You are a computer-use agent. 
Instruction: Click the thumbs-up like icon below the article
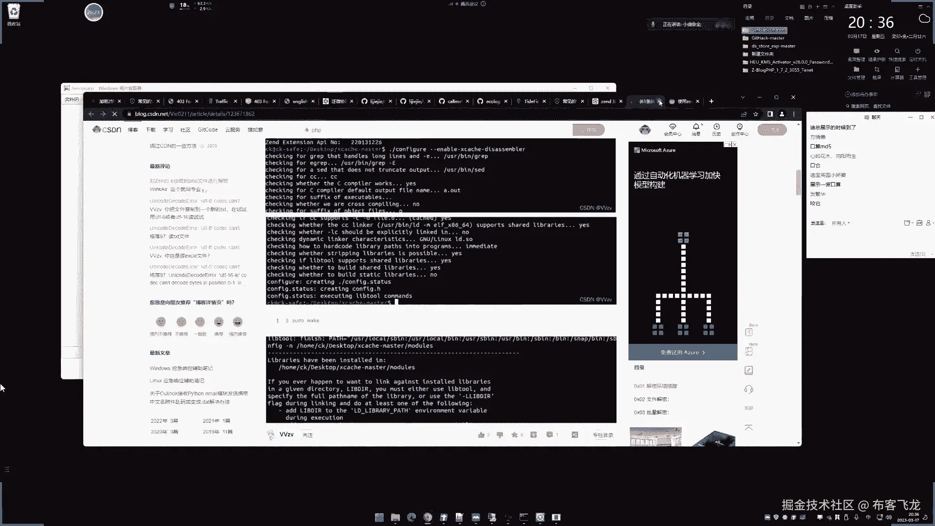point(482,435)
